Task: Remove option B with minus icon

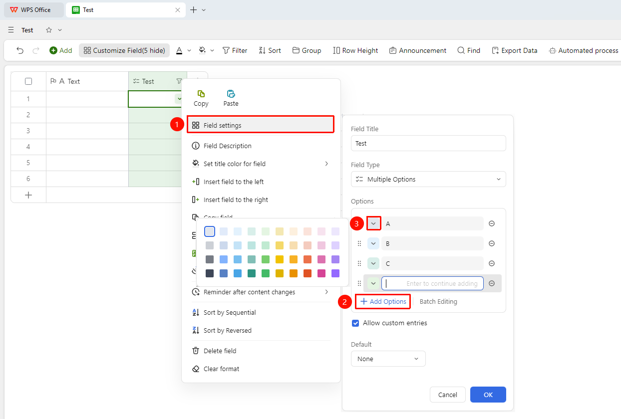Action: pyautogui.click(x=492, y=243)
